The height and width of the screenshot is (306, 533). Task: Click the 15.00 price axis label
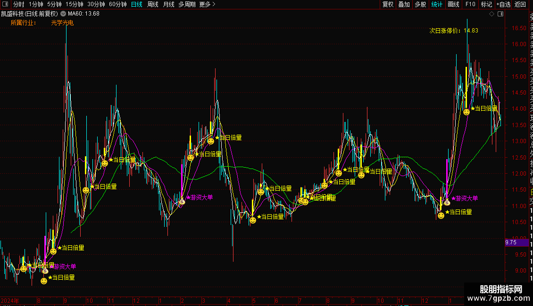coord(519,77)
